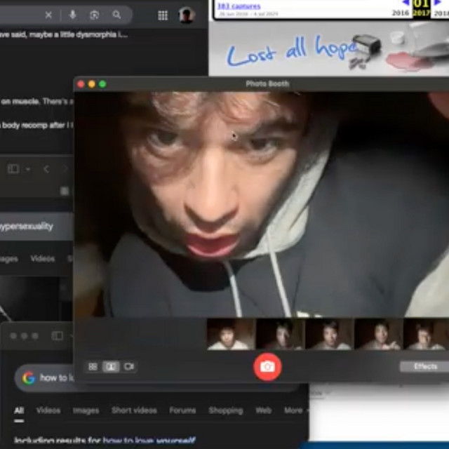Open the Videos search tab
The height and width of the screenshot is (449, 449).
(x=48, y=410)
